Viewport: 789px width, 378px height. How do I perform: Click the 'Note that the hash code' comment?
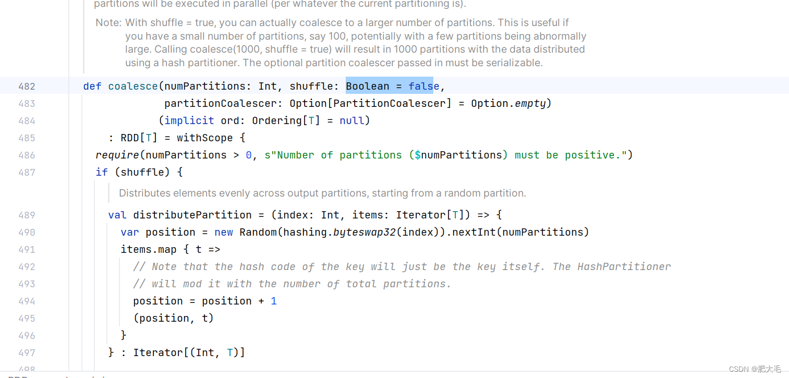pyautogui.click(x=402, y=266)
